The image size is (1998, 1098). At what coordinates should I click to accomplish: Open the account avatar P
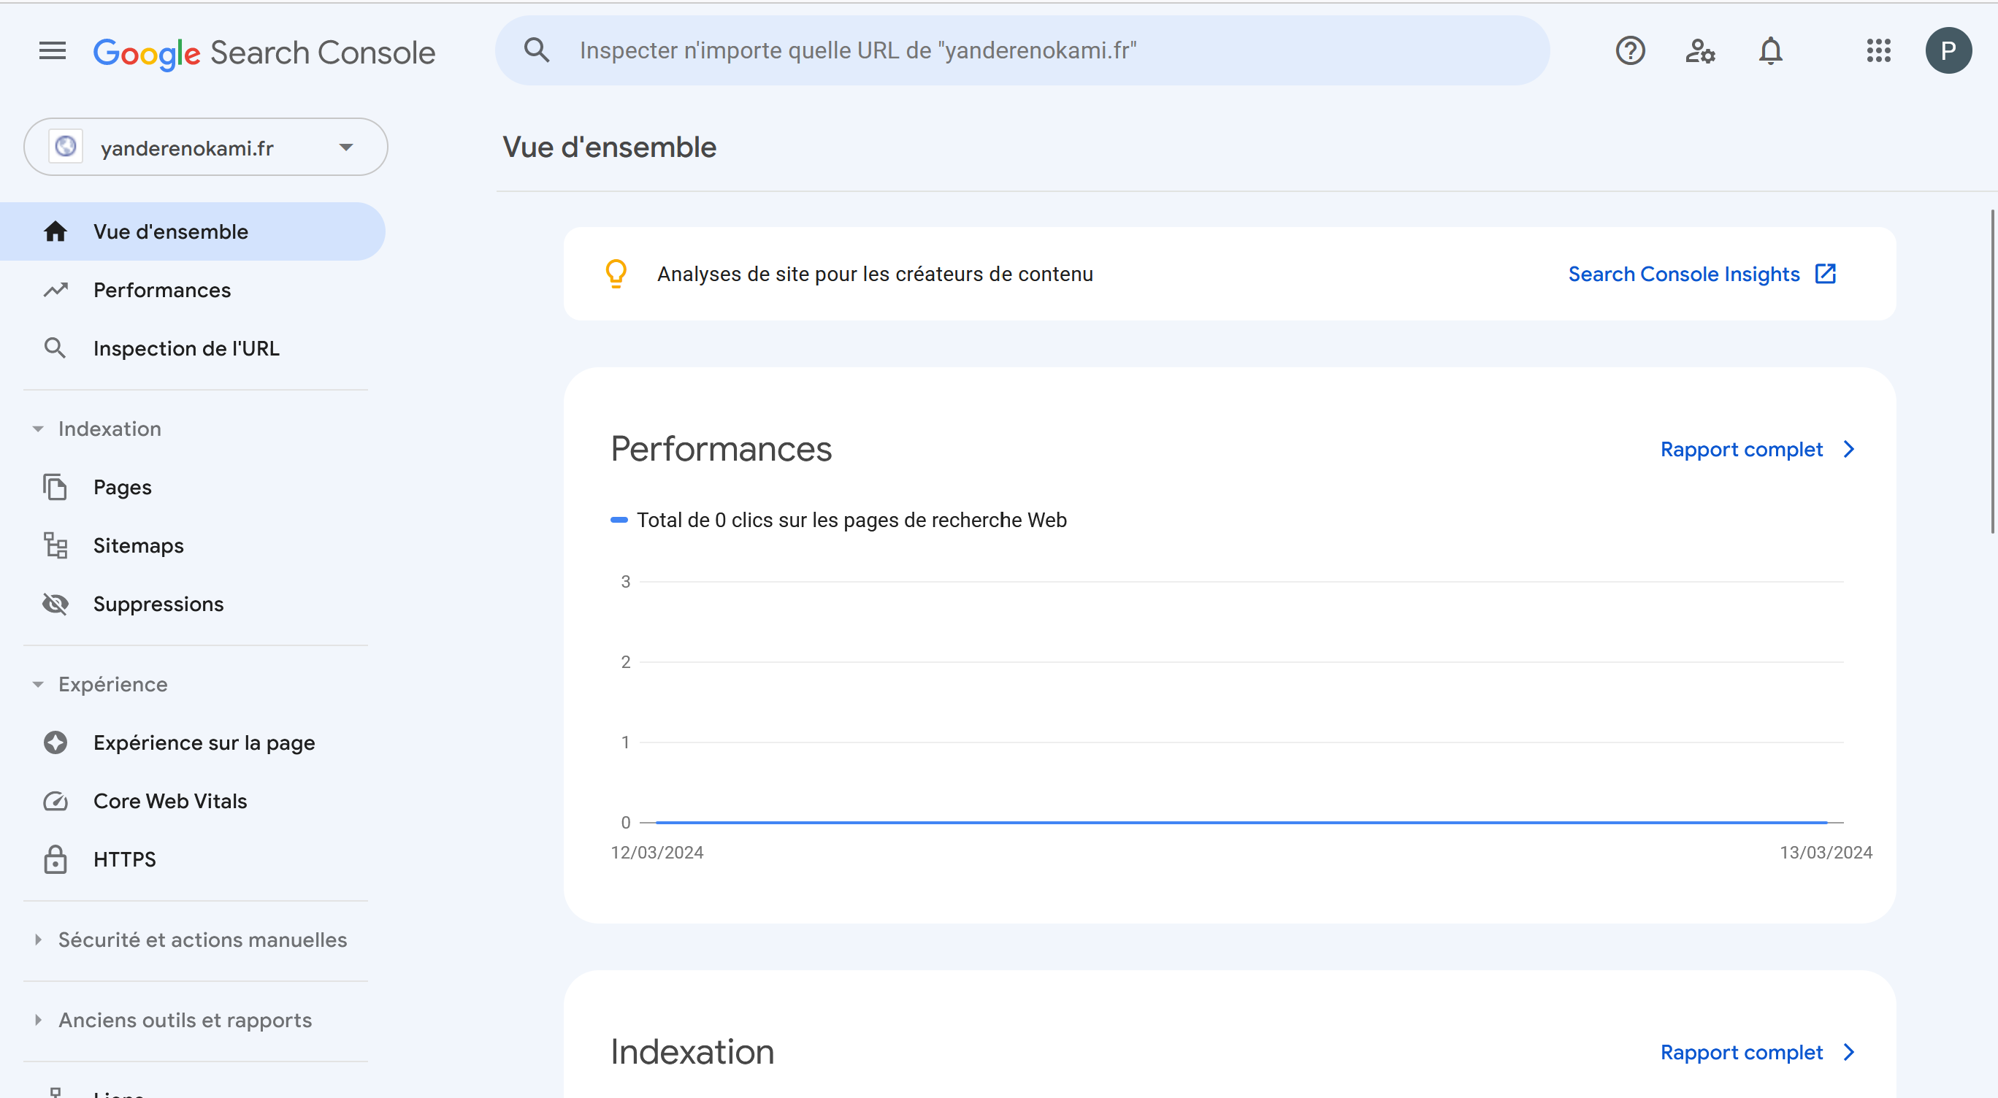click(x=1948, y=51)
